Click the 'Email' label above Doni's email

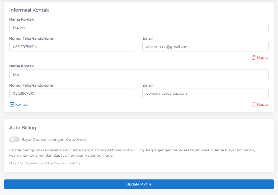[147, 85]
